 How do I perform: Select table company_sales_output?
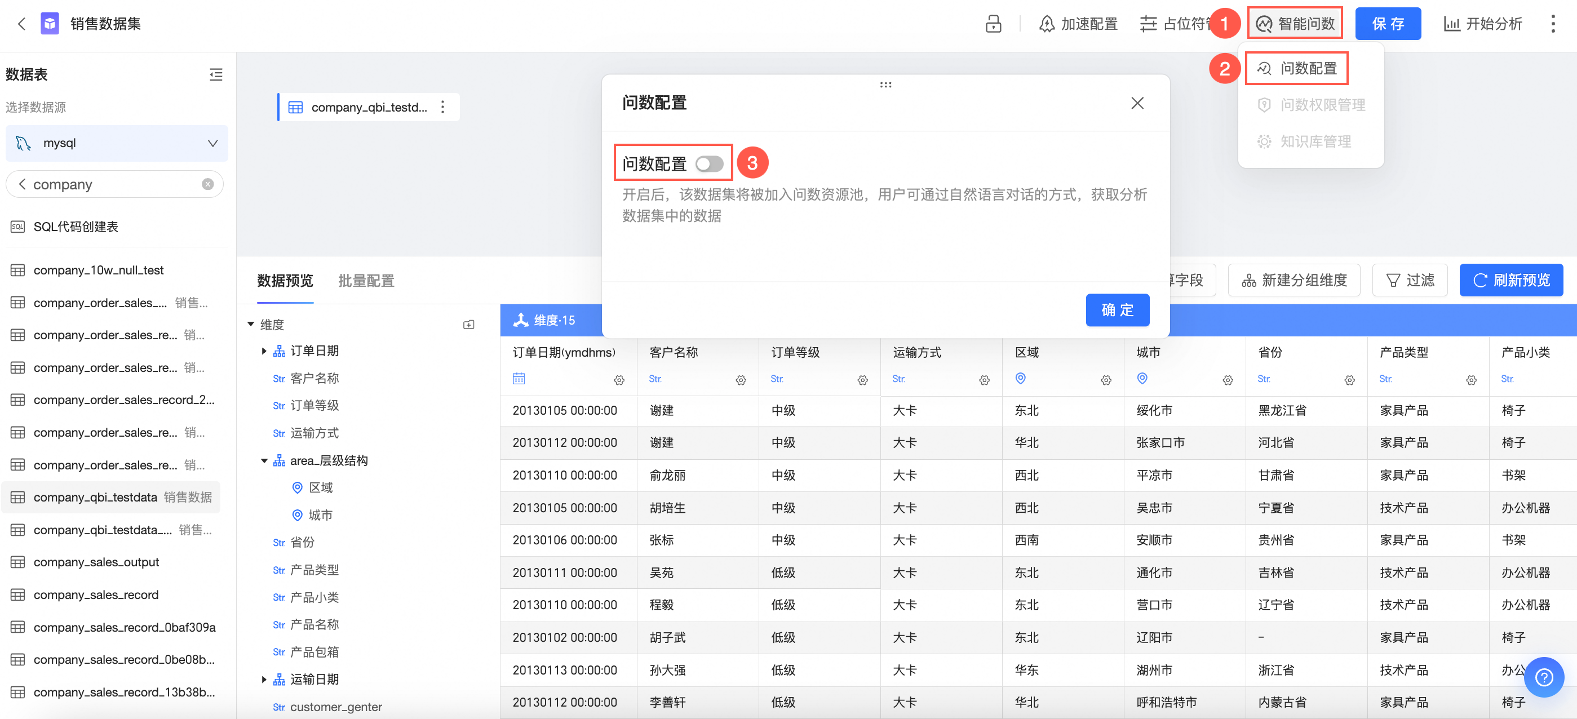(95, 562)
